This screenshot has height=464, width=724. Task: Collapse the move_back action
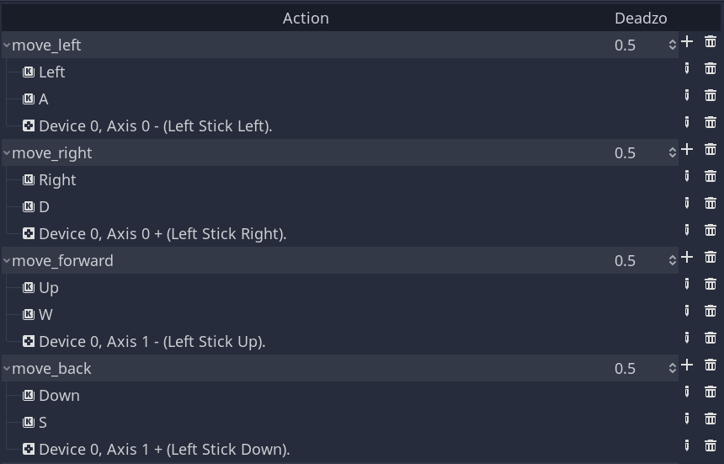click(7, 369)
